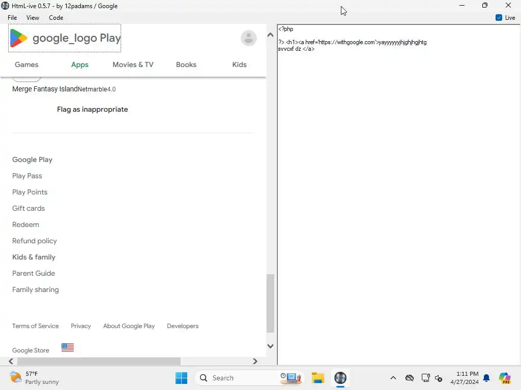
Task: Open the Developers link
Action: pyautogui.click(x=183, y=326)
